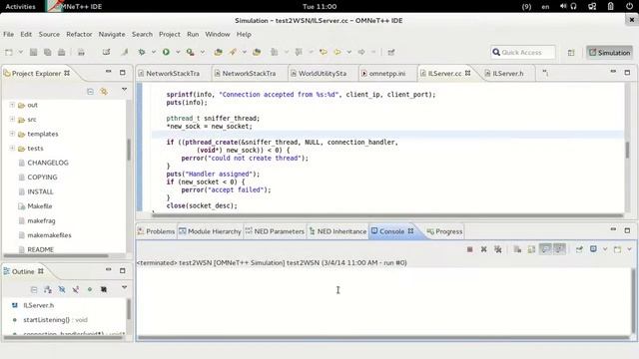Click the Back navigation yellow arrow
This screenshot has height=359, width=639.
click(337, 52)
